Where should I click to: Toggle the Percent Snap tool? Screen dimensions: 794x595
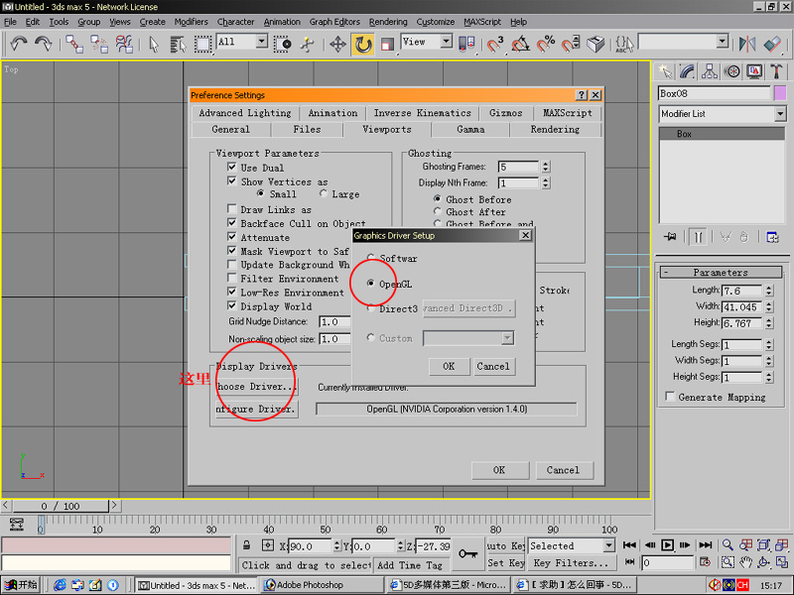point(545,45)
